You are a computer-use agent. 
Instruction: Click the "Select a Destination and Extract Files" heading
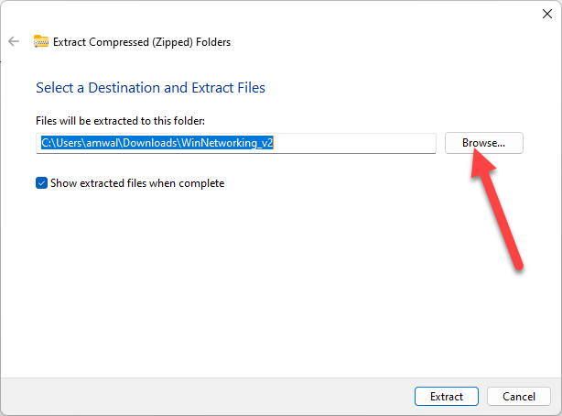click(x=150, y=88)
